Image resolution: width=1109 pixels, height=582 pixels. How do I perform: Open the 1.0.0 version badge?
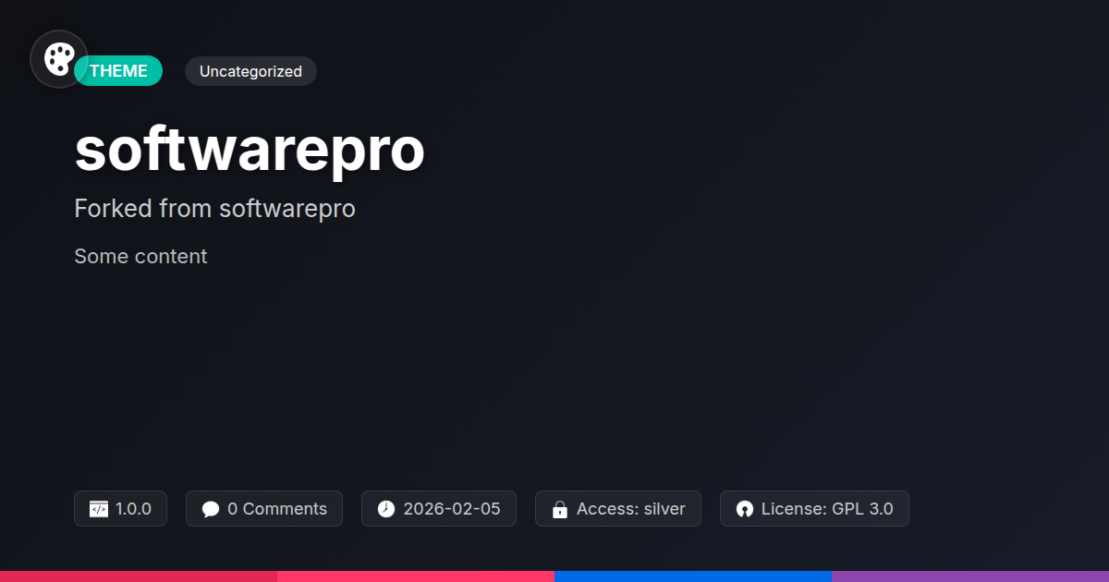pyautogui.click(x=120, y=509)
